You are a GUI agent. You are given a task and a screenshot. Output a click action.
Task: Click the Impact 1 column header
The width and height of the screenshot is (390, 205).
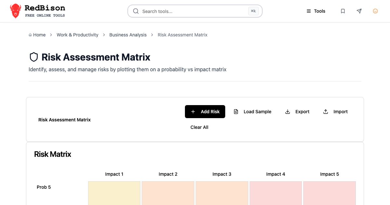point(114,174)
